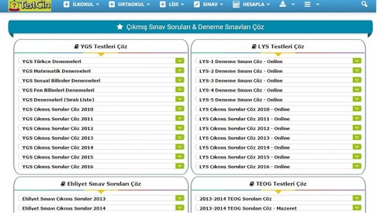Click the calculator icon beside HESAPLA
The image size is (379, 213).
coord(236,4)
